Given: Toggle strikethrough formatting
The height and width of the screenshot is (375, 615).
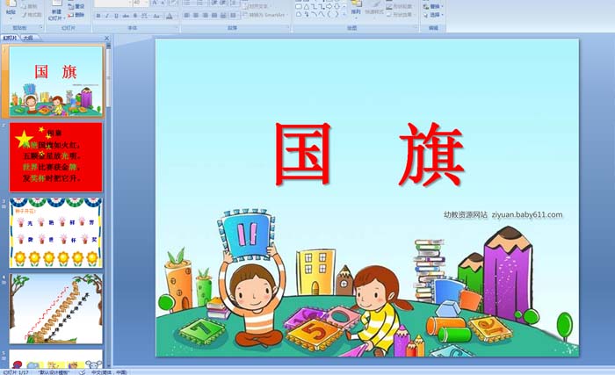Looking at the screenshot, I should coord(126,16).
